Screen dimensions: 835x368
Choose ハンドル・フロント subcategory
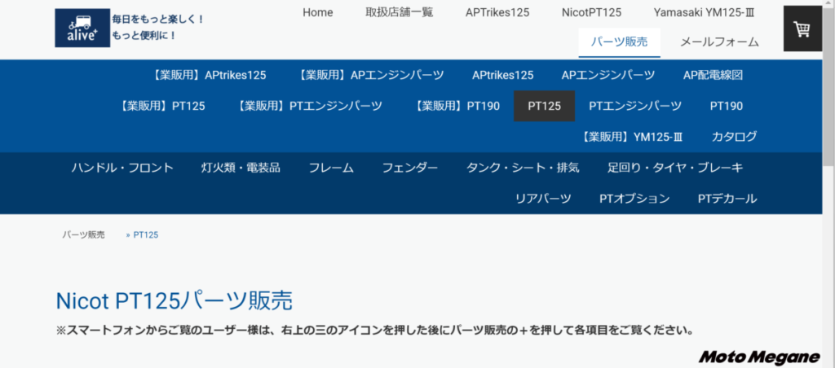coord(122,168)
